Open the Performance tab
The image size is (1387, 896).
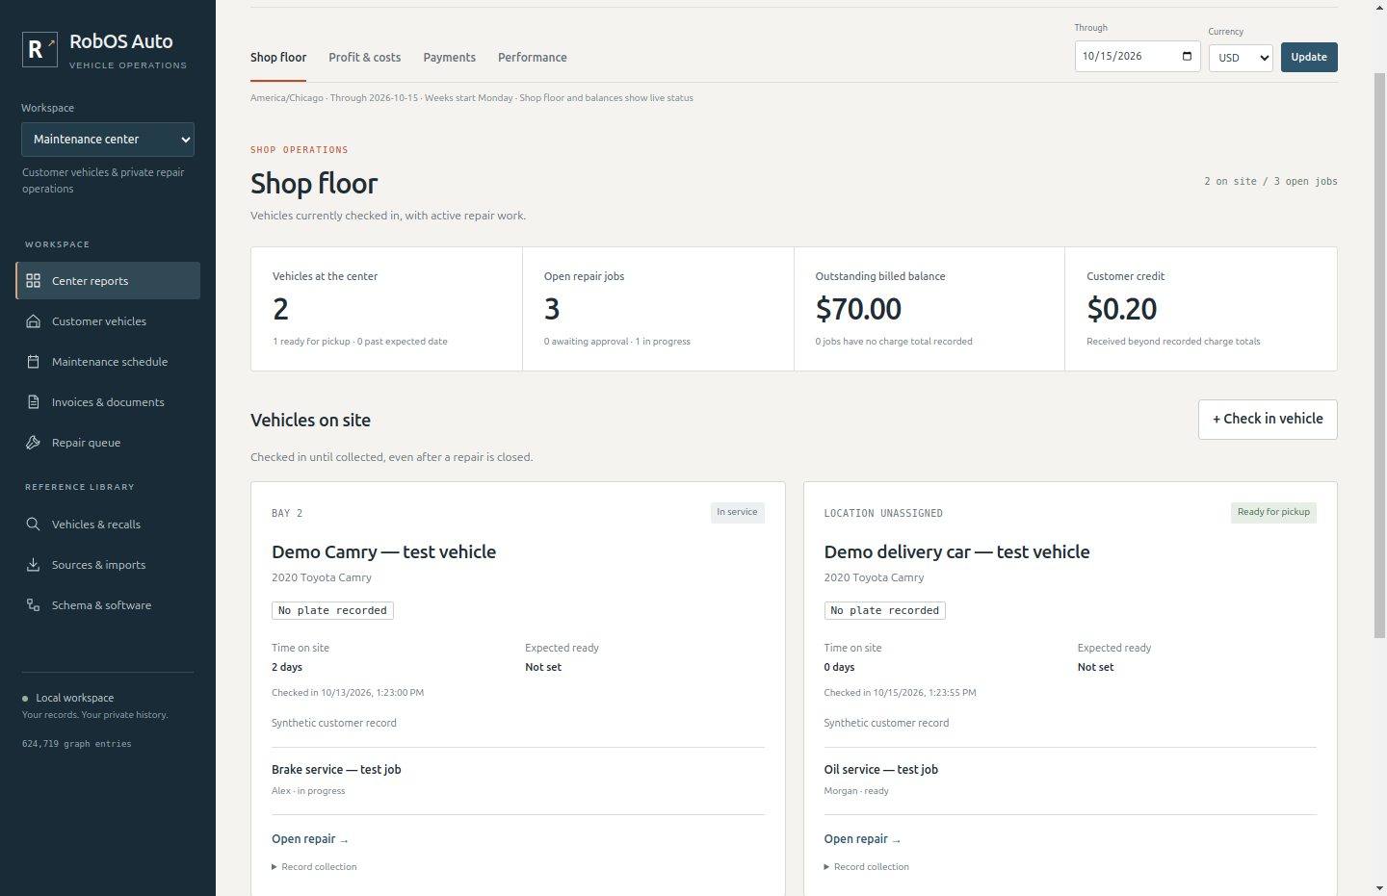click(x=533, y=58)
